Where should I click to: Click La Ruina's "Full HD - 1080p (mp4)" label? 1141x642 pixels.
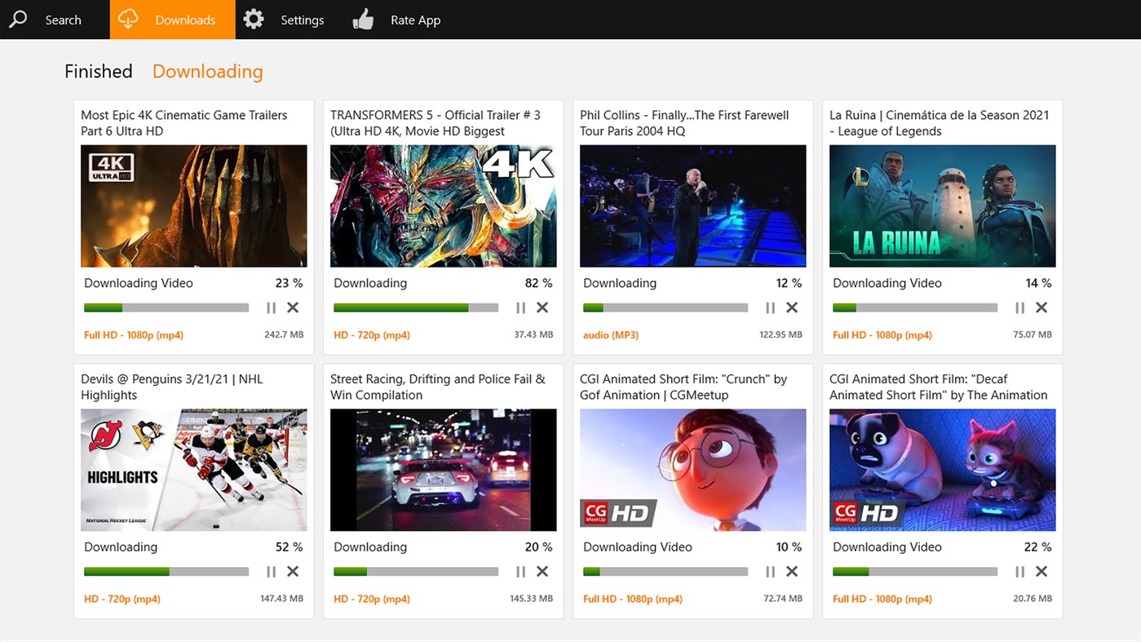882,335
